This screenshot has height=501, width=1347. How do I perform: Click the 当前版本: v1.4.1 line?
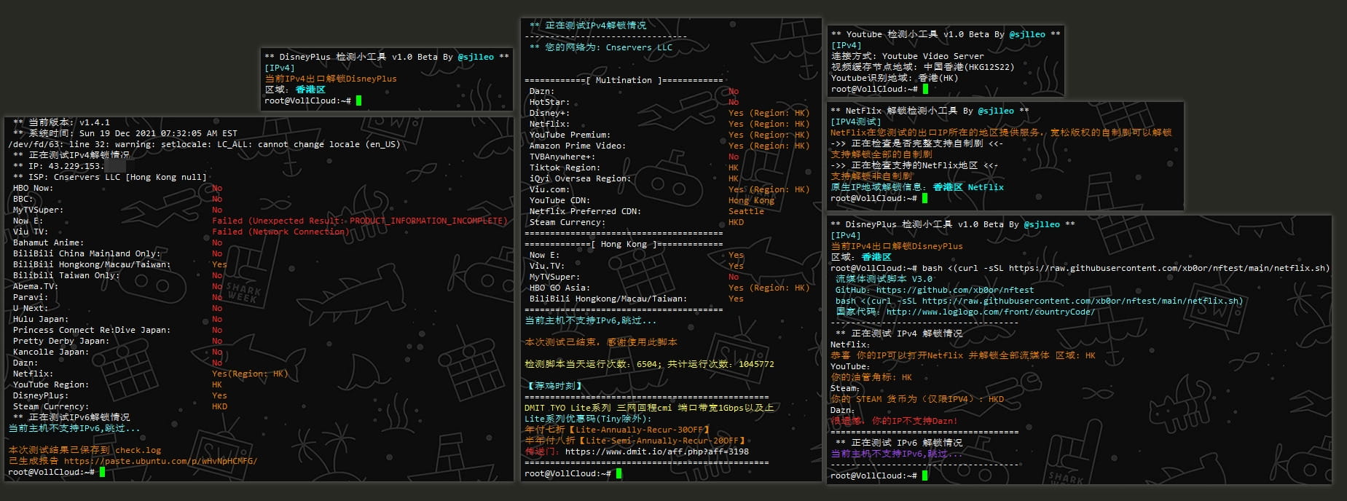pos(62,122)
